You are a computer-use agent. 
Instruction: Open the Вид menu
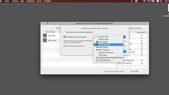coord(22,1)
